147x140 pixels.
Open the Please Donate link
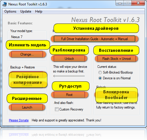click(19, 120)
